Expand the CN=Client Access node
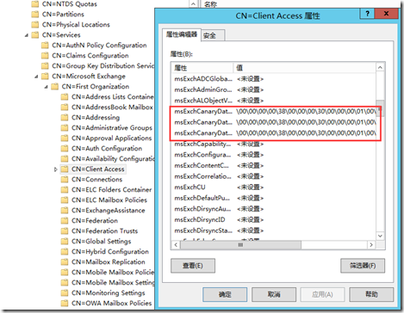 tap(56, 169)
